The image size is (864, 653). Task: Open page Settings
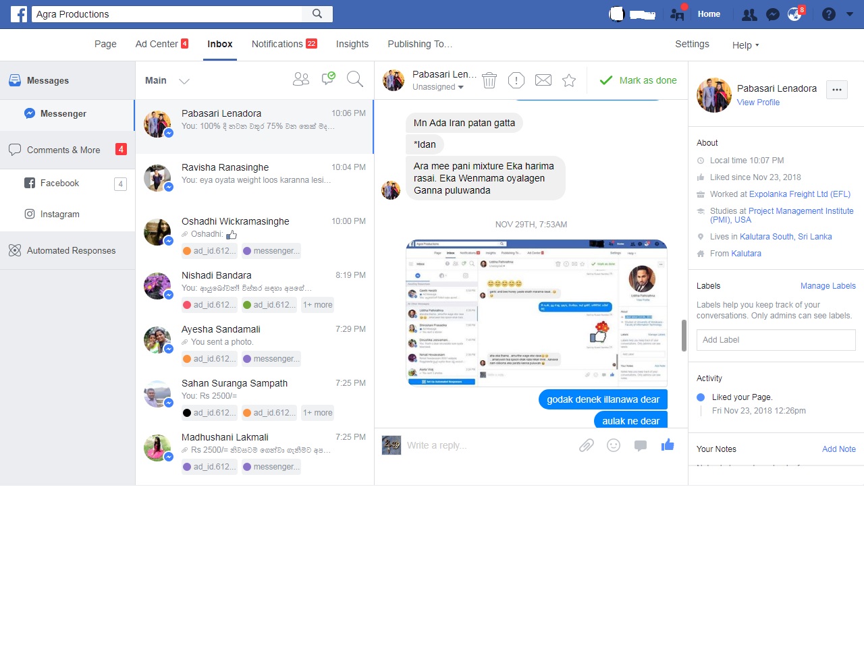692,44
